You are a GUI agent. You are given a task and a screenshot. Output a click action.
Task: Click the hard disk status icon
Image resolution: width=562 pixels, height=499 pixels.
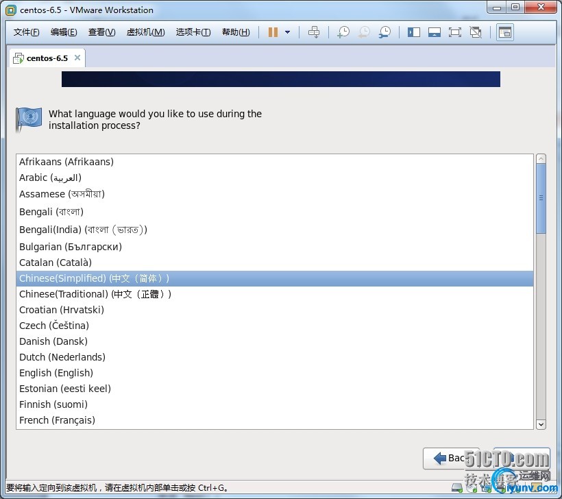[457, 487]
